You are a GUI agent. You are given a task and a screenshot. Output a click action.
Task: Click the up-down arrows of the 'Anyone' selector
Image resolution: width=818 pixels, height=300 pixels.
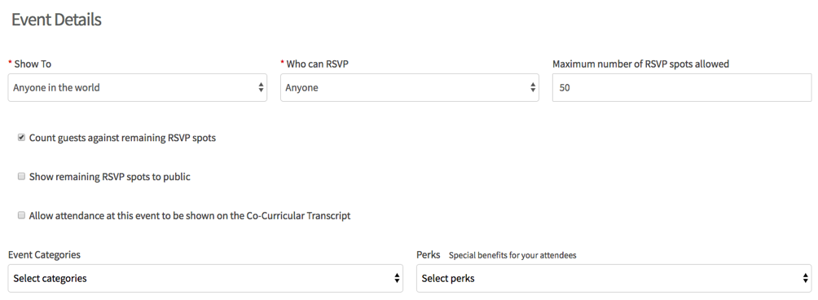click(533, 88)
